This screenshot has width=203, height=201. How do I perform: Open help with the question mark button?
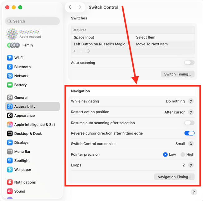(x=194, y=192)
